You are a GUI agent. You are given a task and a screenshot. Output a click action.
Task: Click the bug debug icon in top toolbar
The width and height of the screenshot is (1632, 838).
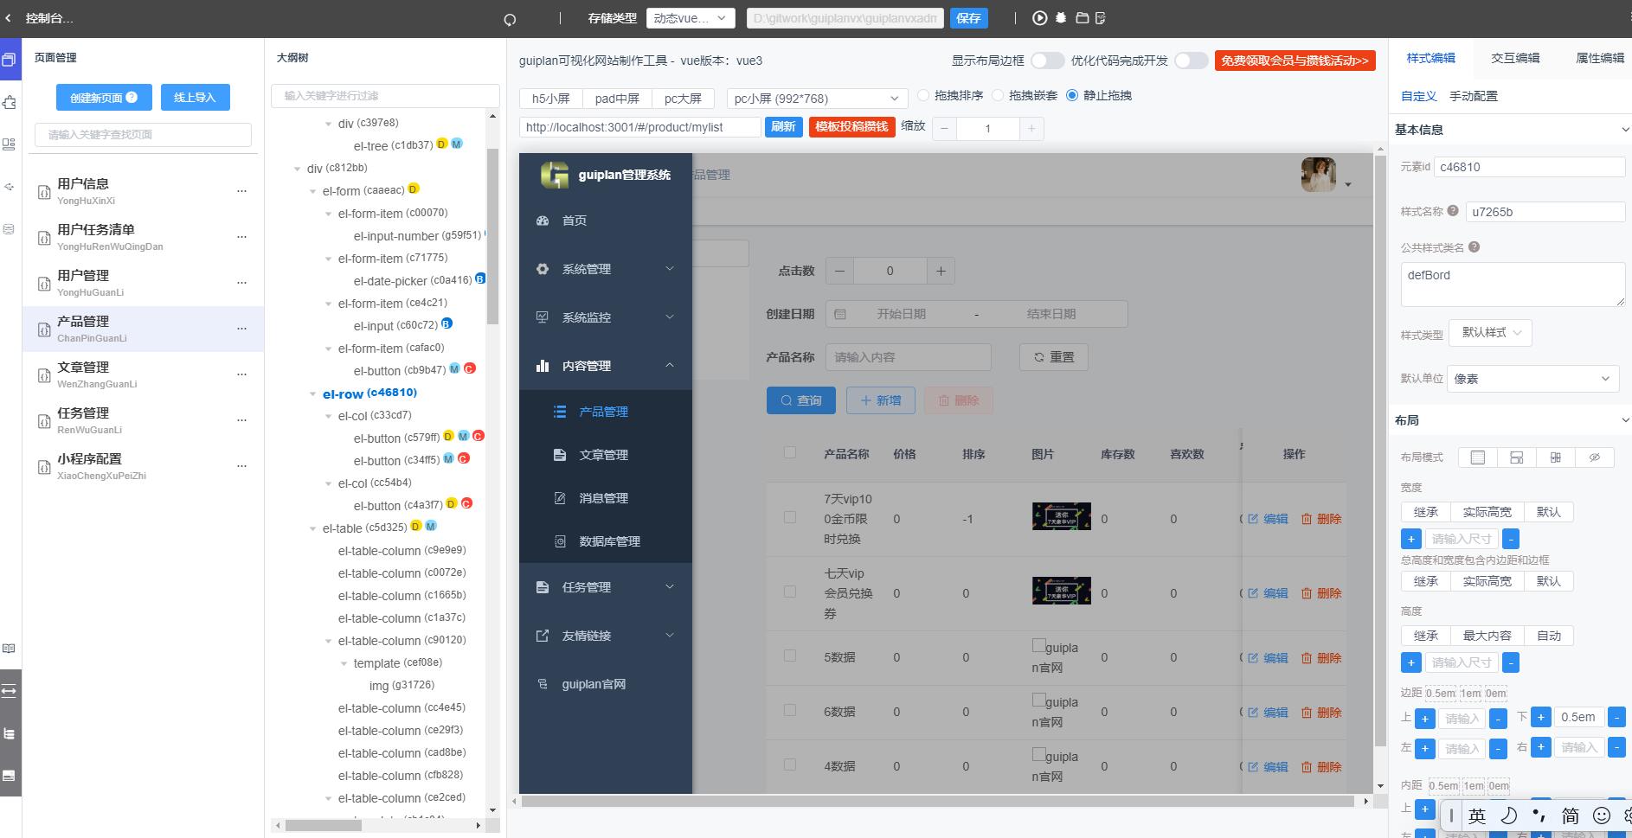(x=1061, y=18)
